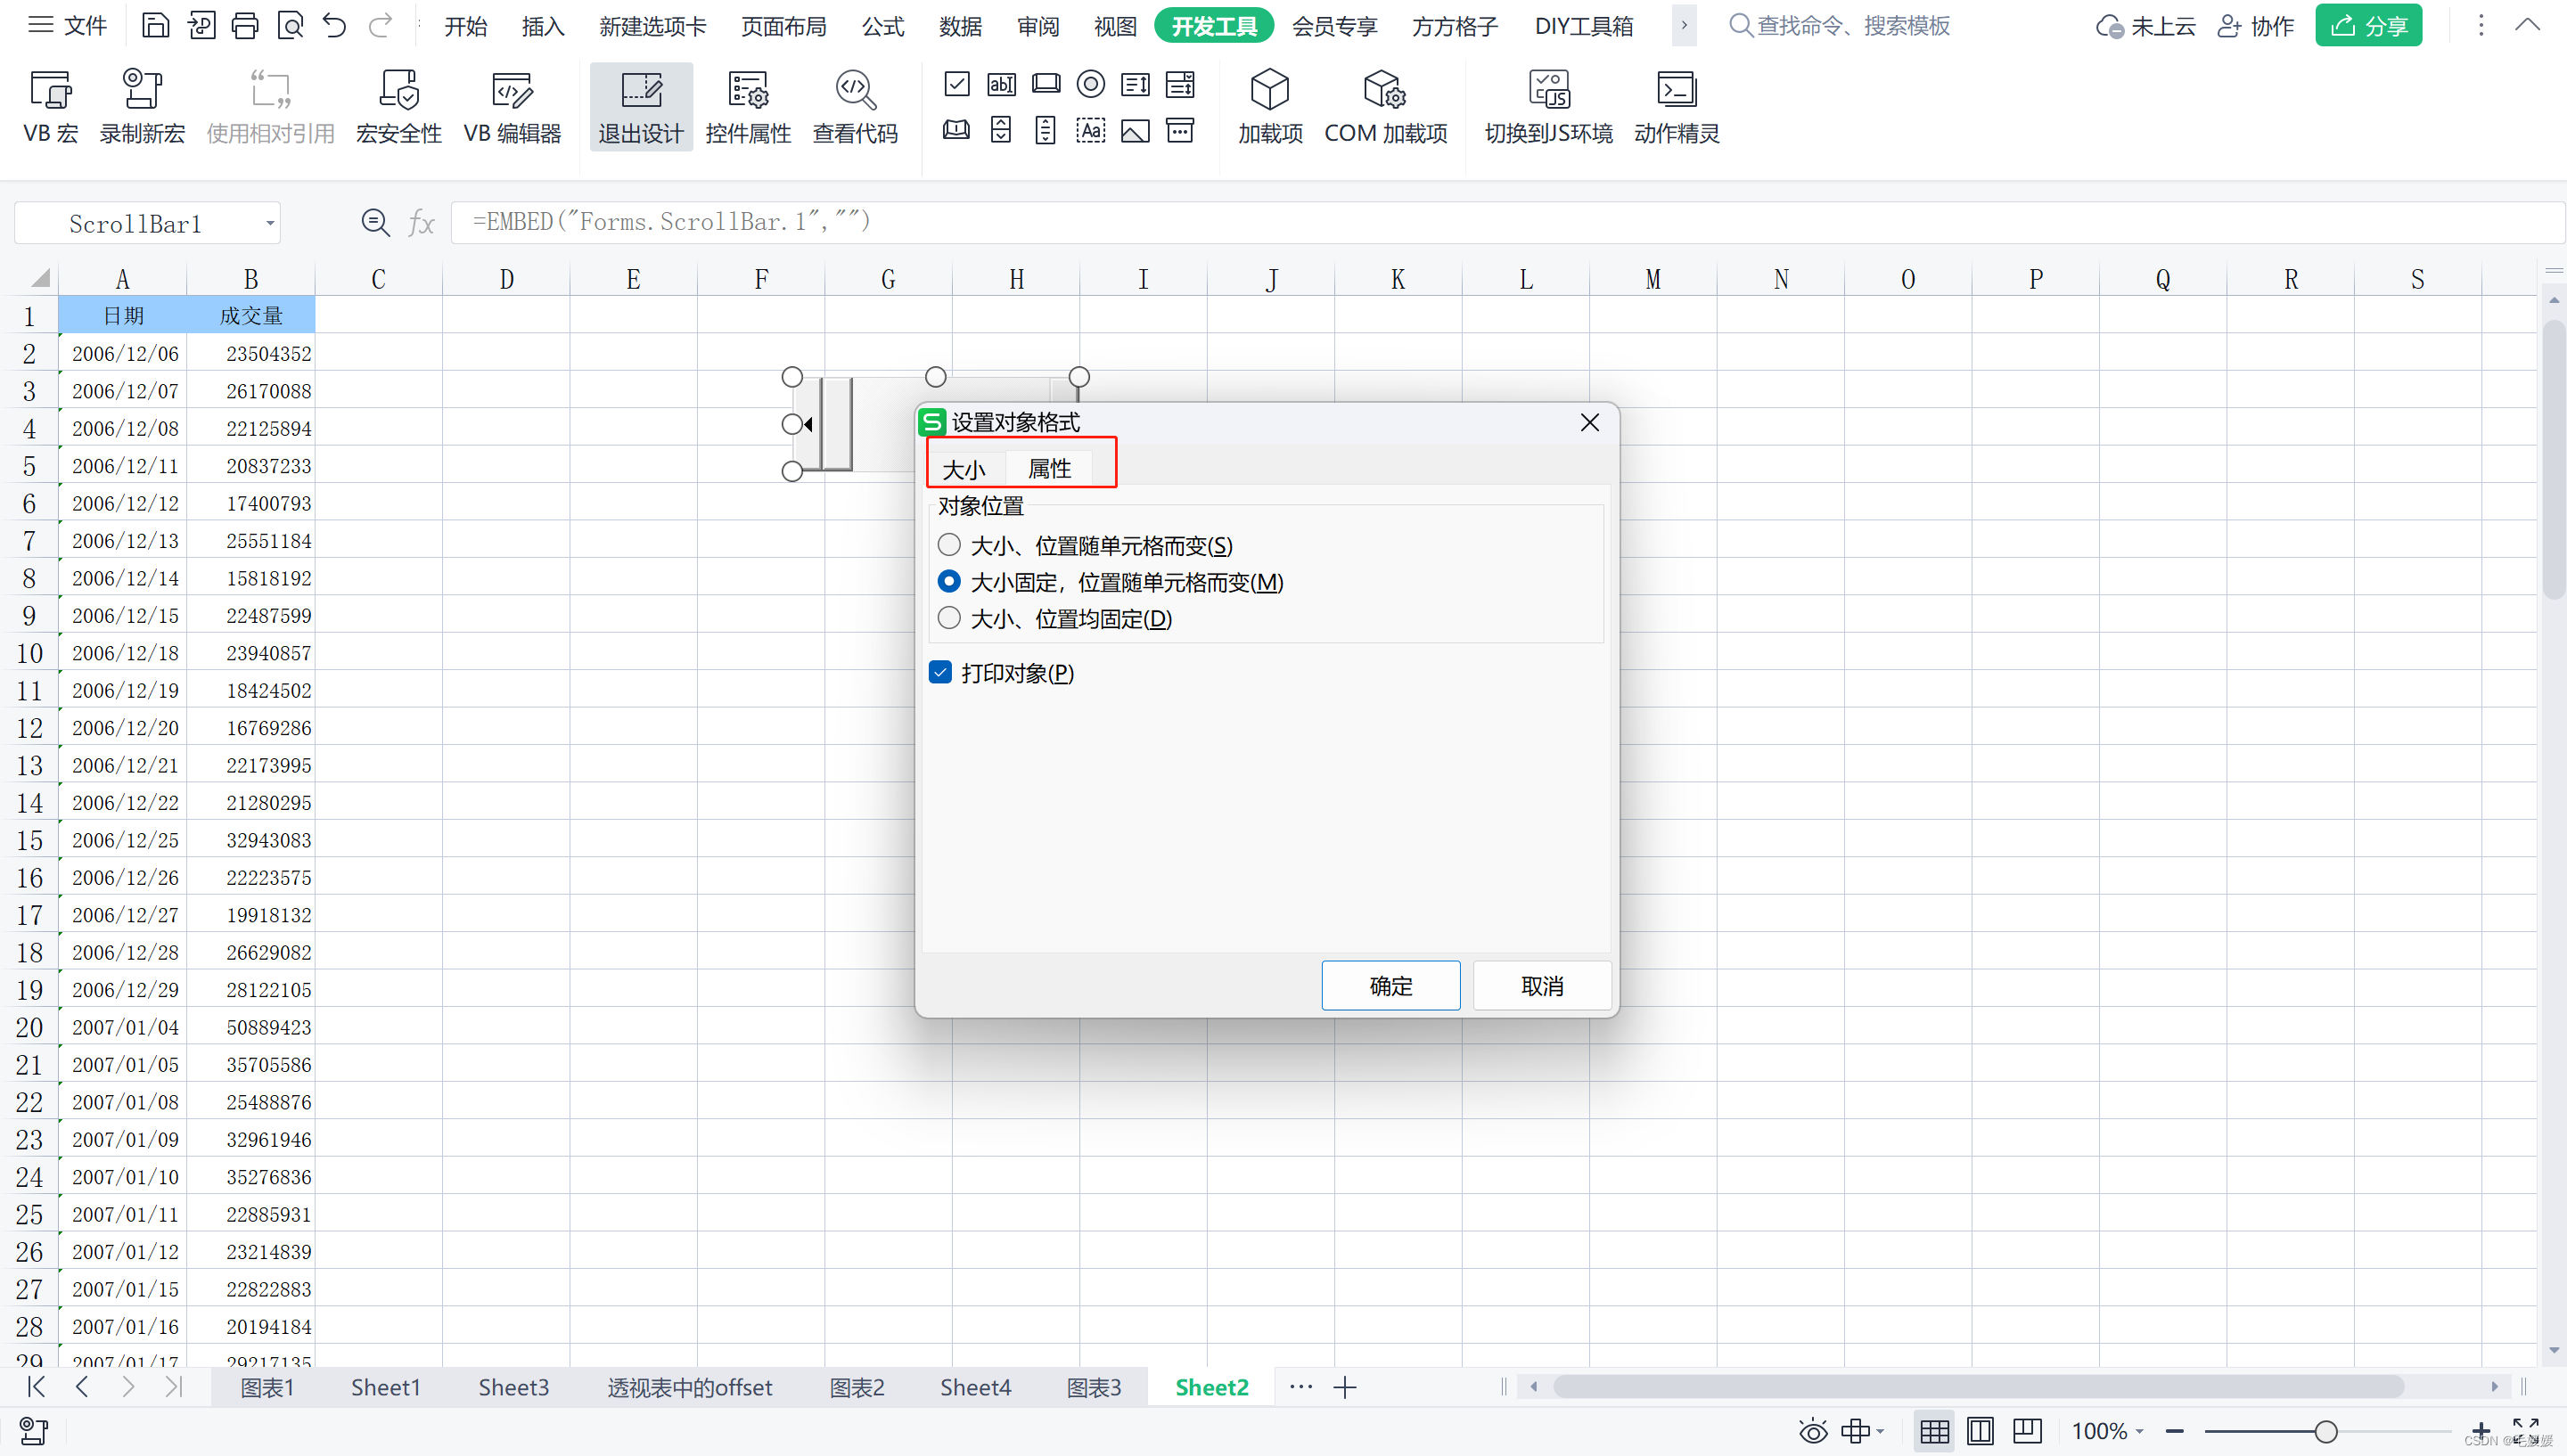Click 确定 to confirm dialog
Screen dimensions: 2567x1456
[x=1390, y=985]
